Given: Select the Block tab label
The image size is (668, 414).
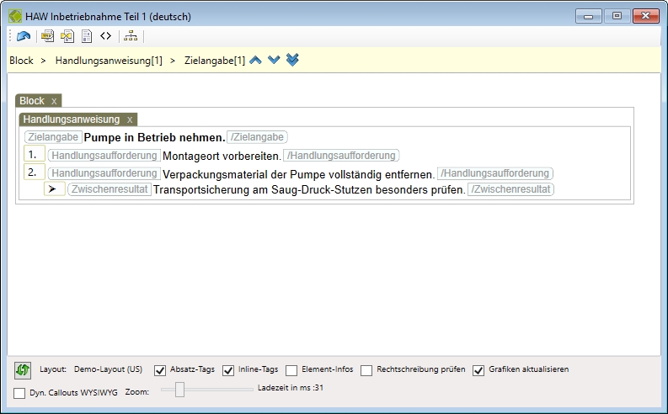Looking at the screenshot, I should (32, 101).
